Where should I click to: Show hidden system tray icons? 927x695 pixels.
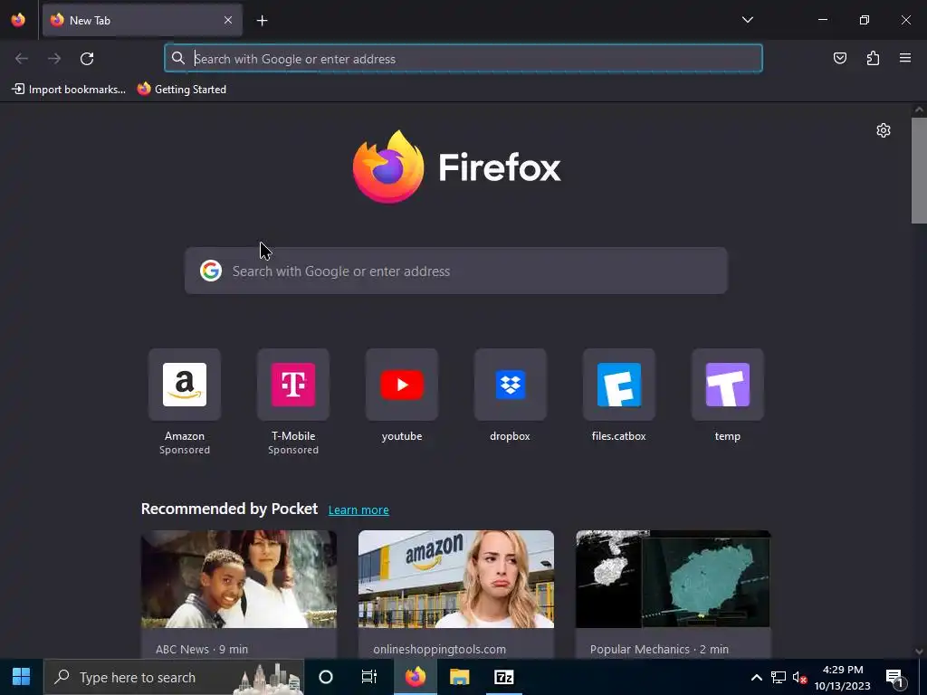(756, 677)
